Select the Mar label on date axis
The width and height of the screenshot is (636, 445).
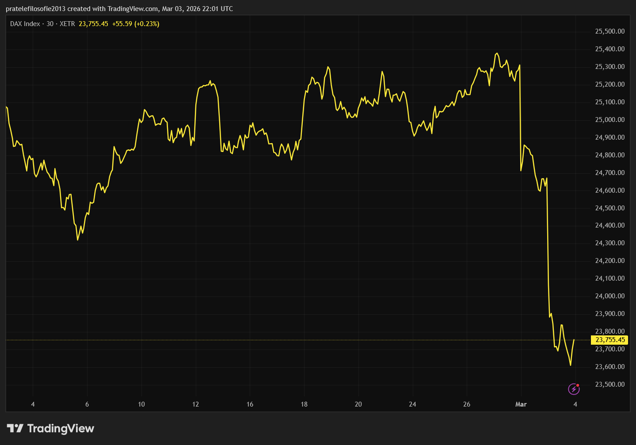click(521, 404)
